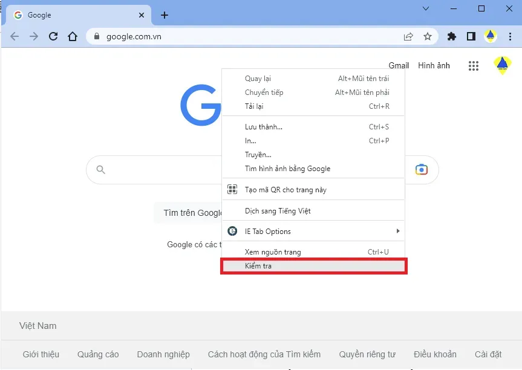Open Điều khoản footer link
The height and width of the screenshot is (370, 522).
coord(435,354)
